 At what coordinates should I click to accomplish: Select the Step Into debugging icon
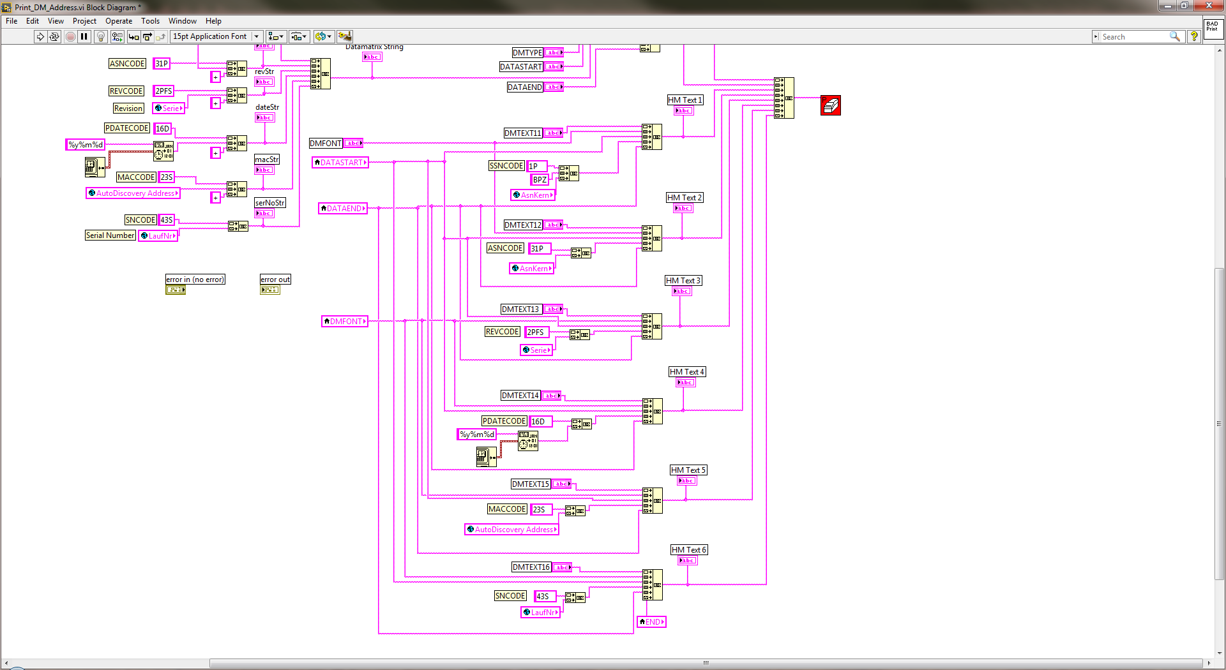pyautogui.click(x=133, y=36)
